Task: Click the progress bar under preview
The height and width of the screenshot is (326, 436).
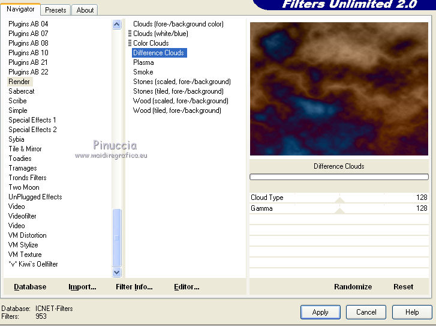Action: pos(339,177)
